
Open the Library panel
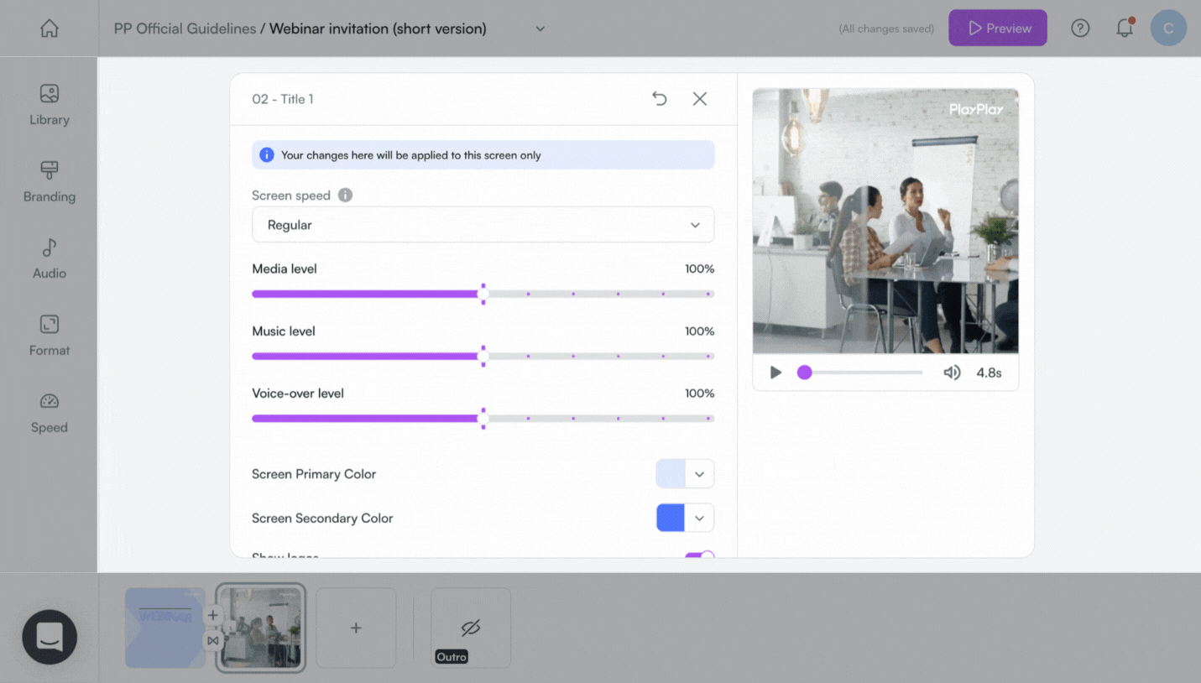(49, 105)
